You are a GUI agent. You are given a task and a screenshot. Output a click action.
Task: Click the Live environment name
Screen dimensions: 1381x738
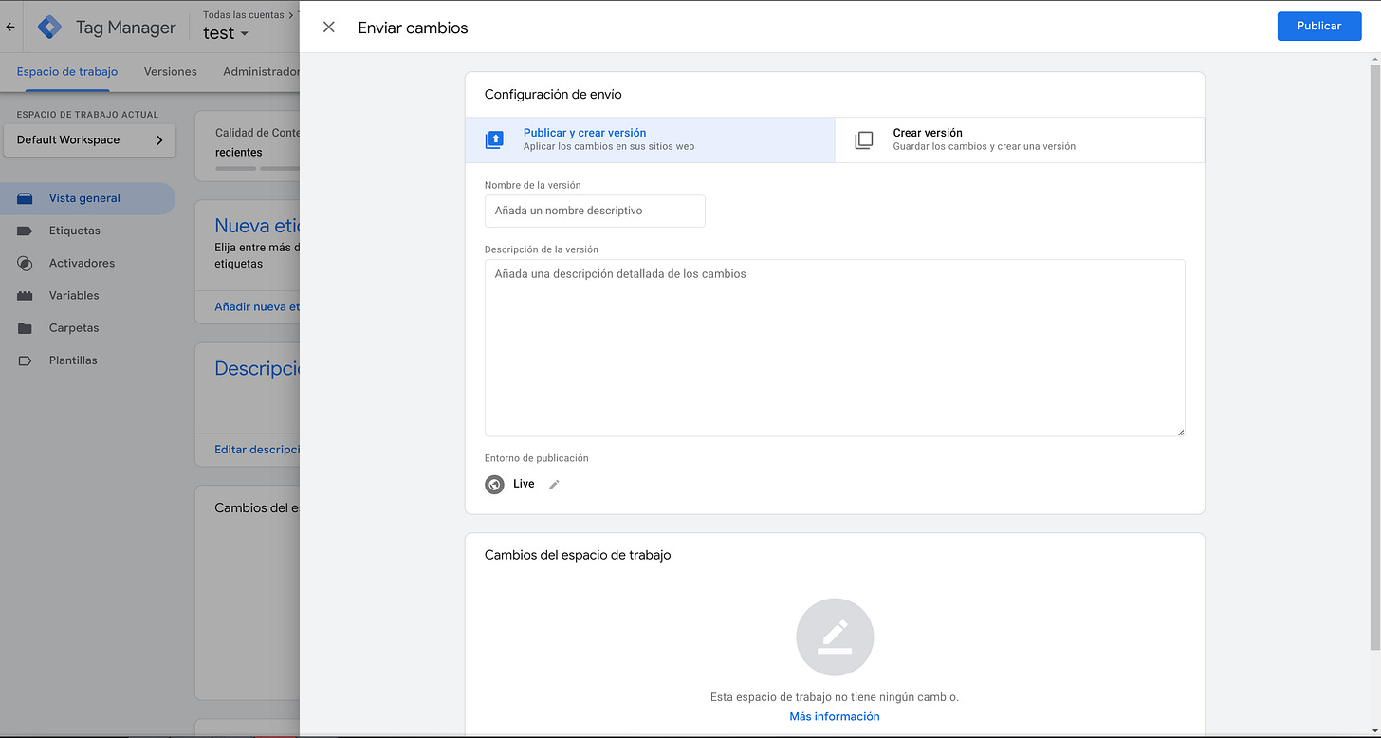pyautogui.click(x=524, y=484)
